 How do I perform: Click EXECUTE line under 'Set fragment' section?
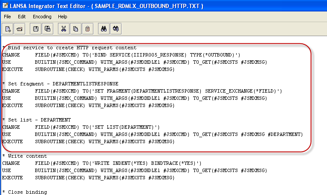pyautogui.click(x=88, y=106)
